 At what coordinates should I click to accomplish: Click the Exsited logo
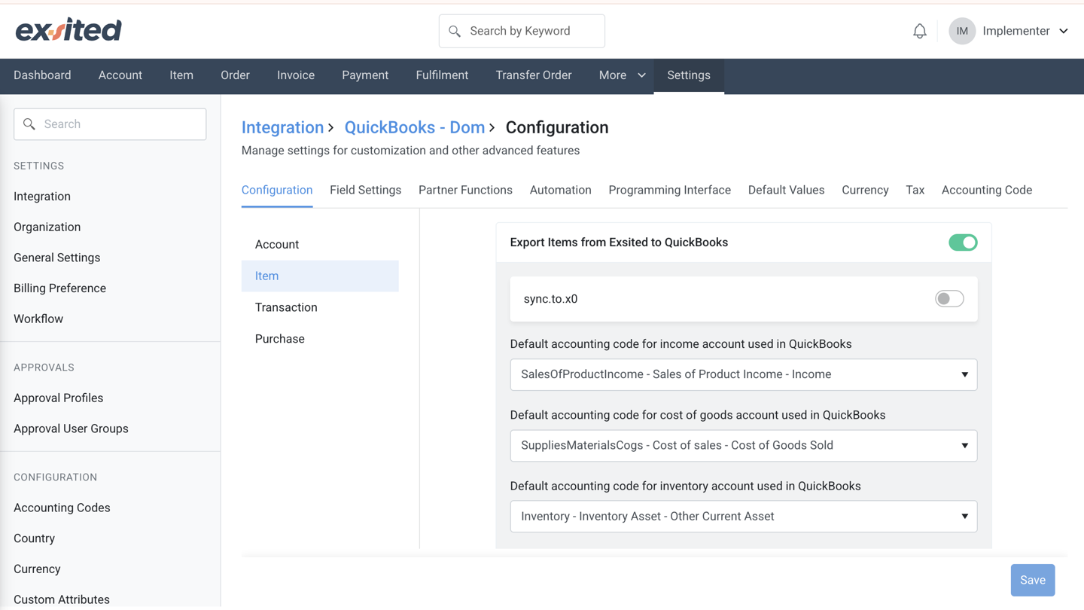click(69, 30)
